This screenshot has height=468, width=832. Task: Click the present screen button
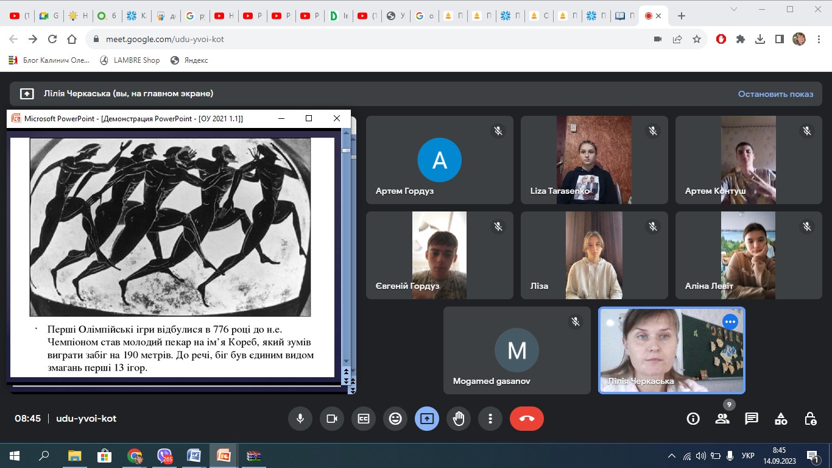click(427, 419)
